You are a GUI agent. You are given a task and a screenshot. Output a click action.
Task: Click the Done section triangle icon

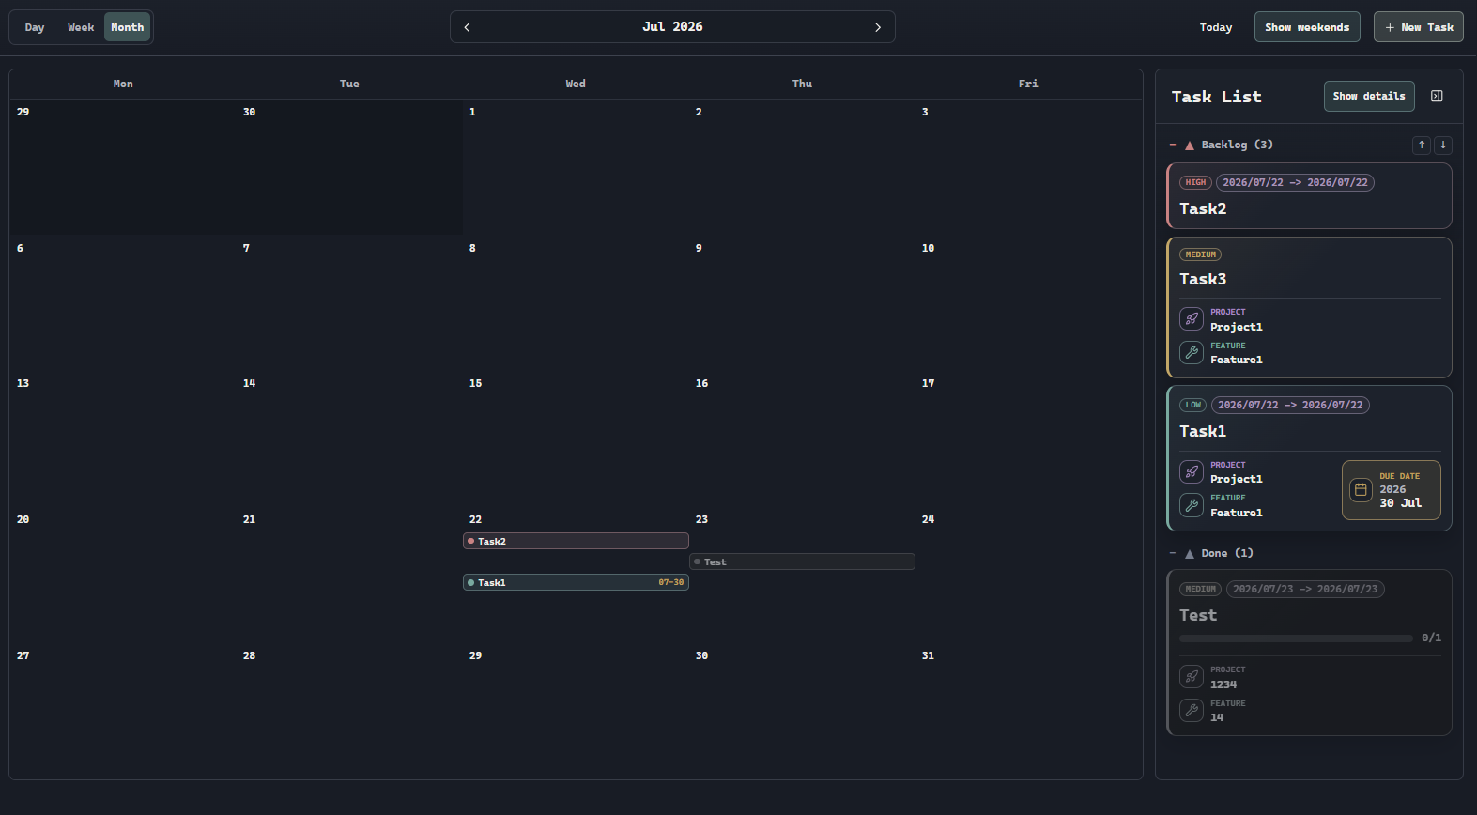click(x=1190, y=554)
